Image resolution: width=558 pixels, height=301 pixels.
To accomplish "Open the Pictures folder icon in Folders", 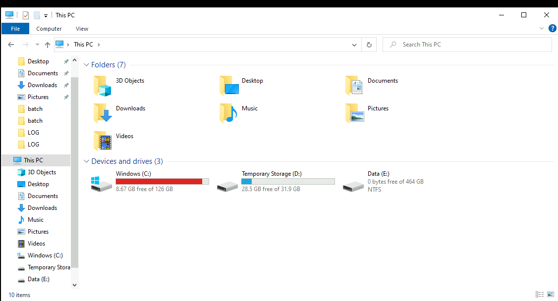I will coord(354,113).
